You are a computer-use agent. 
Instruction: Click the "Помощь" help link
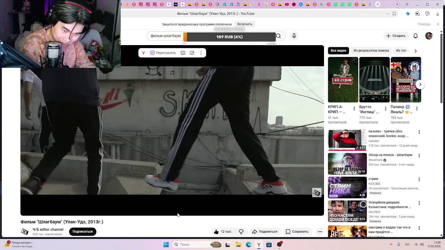click(424, 24)
